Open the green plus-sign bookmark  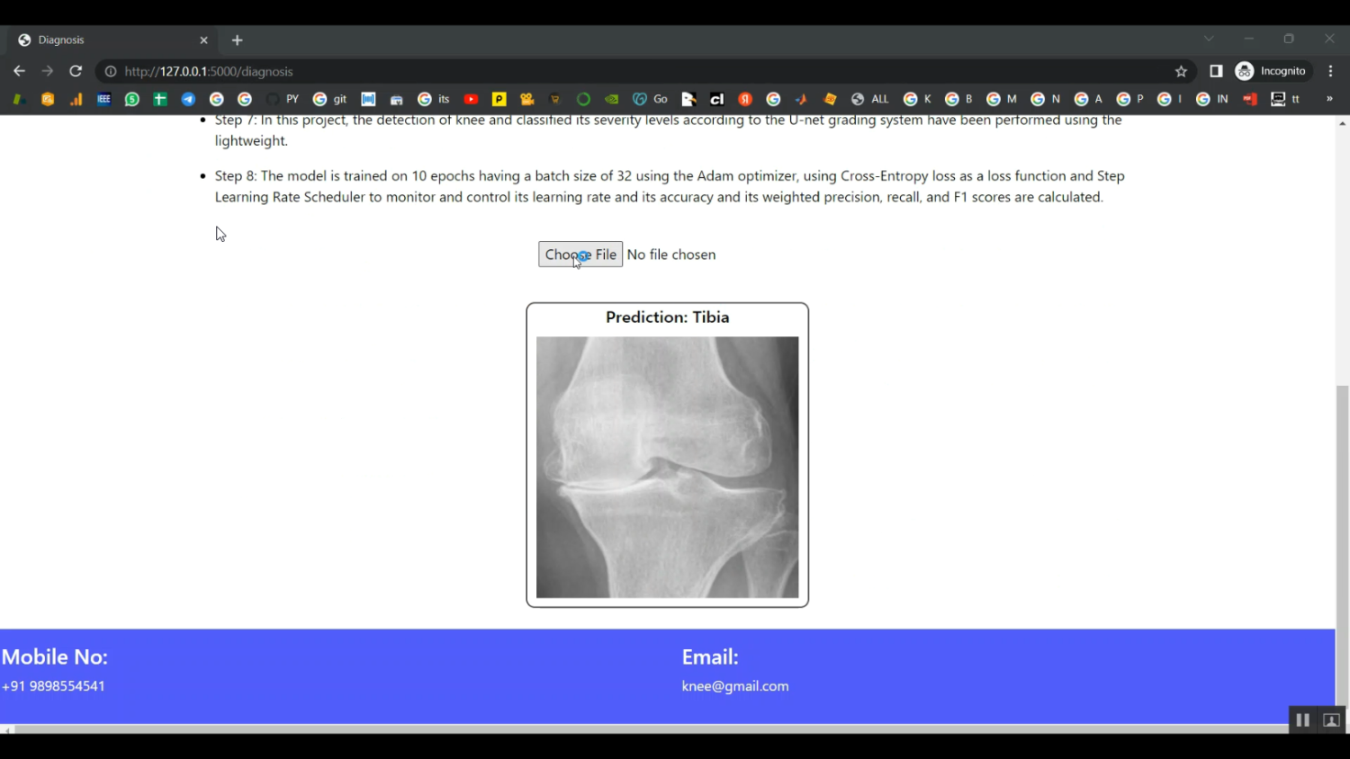coord(160,99)
